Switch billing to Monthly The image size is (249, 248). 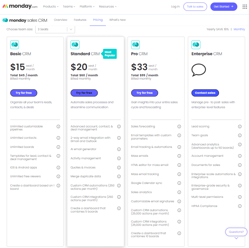click(239, 29)
